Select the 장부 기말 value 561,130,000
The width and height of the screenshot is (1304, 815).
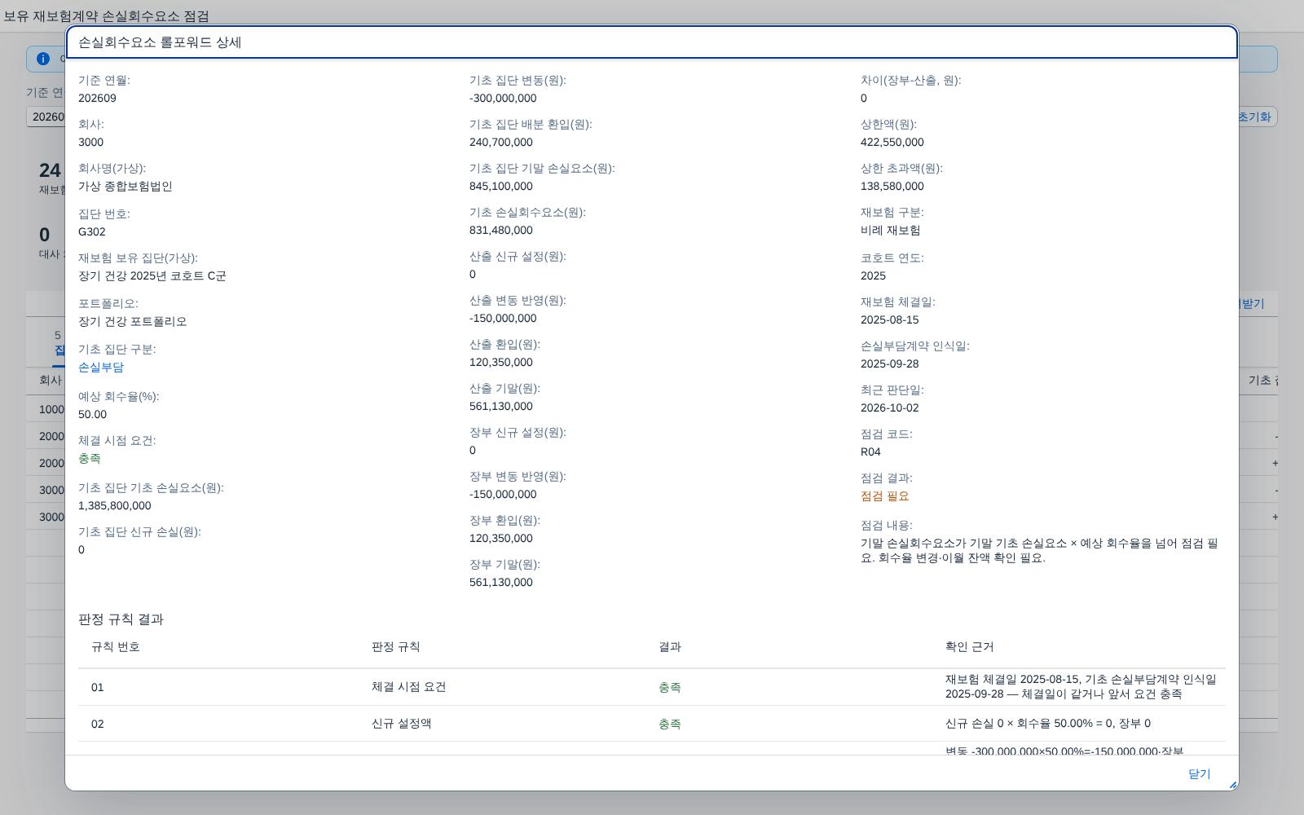501,582
